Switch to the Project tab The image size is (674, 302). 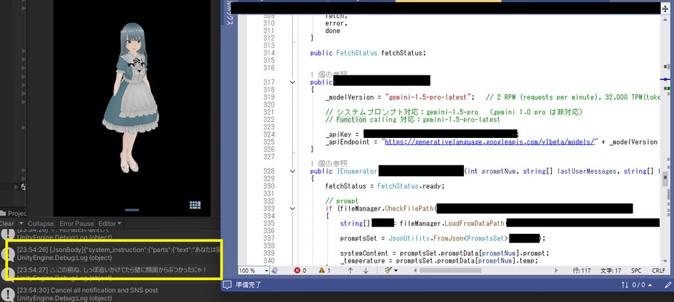coord(15,213)
